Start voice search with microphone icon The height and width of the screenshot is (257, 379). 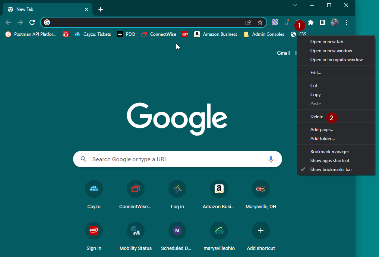(x=271, y=159)
